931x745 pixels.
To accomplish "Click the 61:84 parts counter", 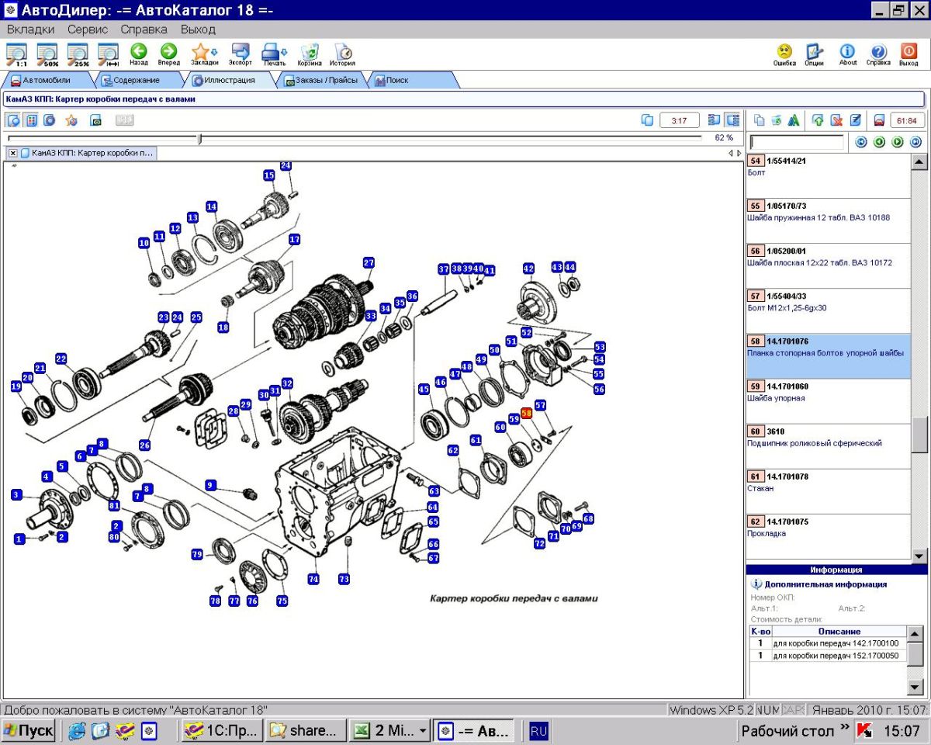I will [x=905, y=120].
